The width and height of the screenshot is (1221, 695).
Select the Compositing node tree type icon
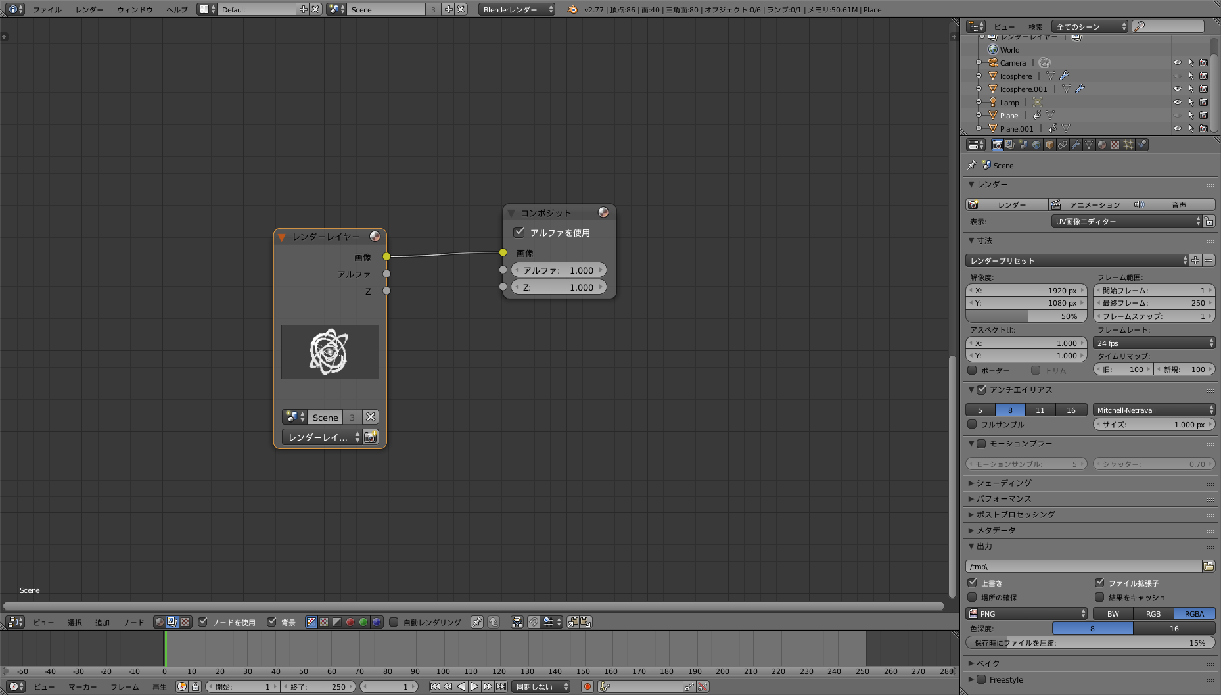coord(172,622)
